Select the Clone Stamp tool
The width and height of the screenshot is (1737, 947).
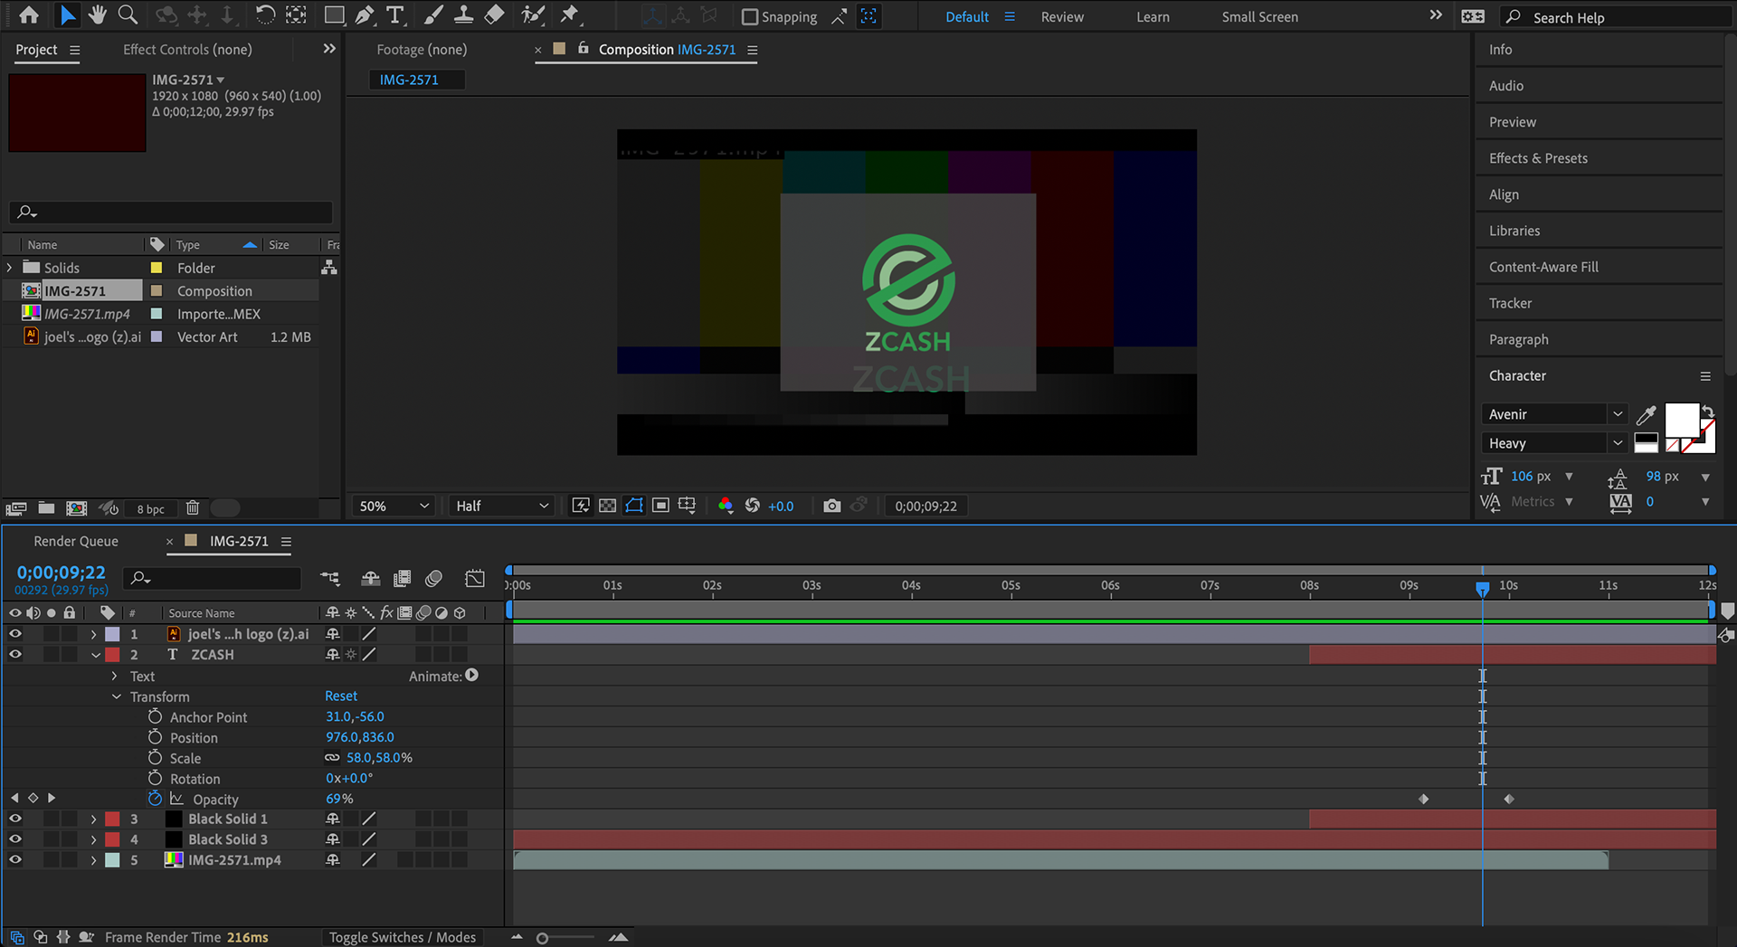(464, 15)
